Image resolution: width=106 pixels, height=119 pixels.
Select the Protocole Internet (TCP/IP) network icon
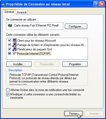click(15, 53)
